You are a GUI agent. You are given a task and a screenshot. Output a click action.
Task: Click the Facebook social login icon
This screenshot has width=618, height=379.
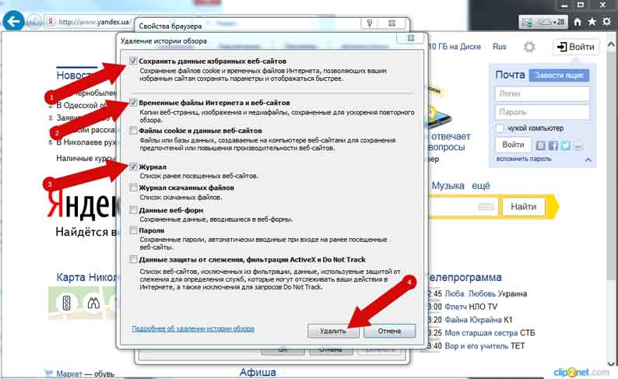pyautogui.click(x=553, y=146)
